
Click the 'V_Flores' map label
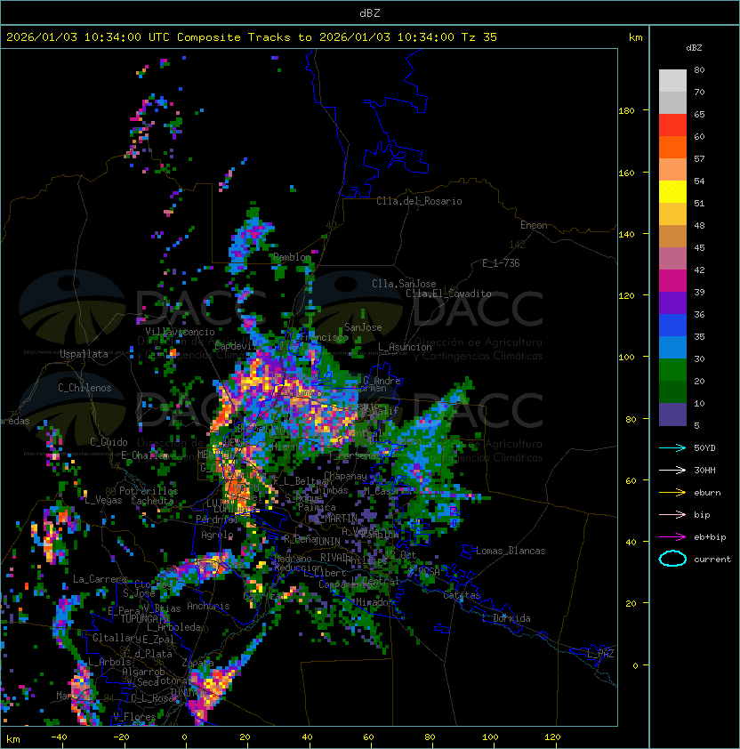coord(134,716)
